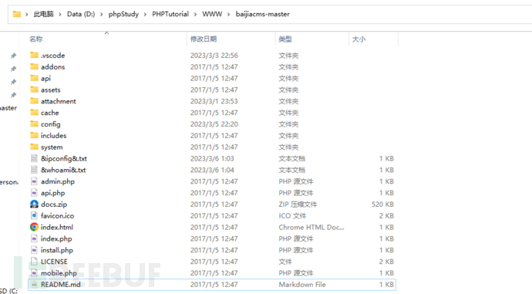532x294 pixels.
Task: Select the file name index.html
Action: click(x=57, y=227)
